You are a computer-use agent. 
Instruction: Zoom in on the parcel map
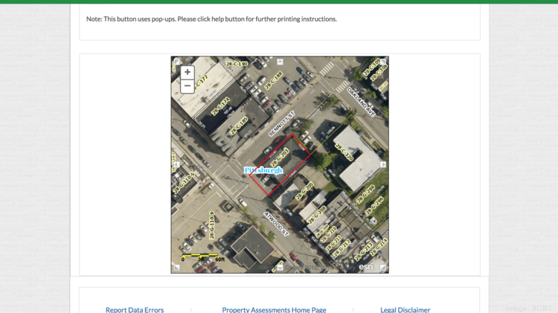click(x=187, y=72)
